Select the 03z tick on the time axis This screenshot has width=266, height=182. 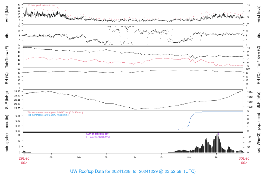tap(51, 158)
